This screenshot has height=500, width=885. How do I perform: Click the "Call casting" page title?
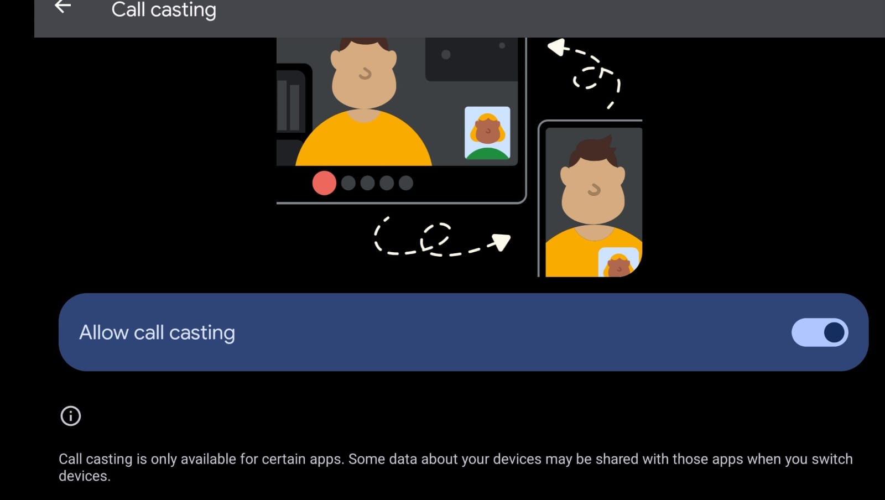coord(164,9)
